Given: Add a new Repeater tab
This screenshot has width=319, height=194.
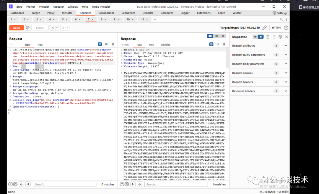Looking at the screenshot, I should pos(155,19).
